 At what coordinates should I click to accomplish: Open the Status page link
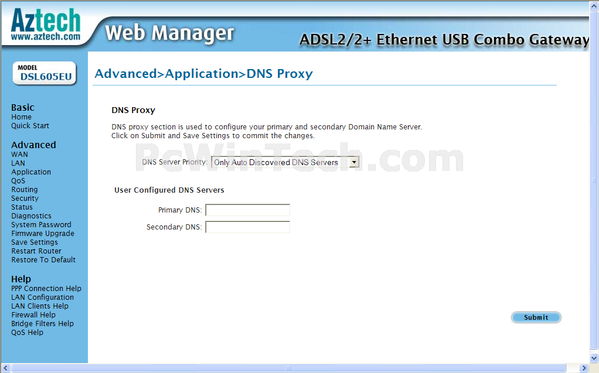(22, 207)
